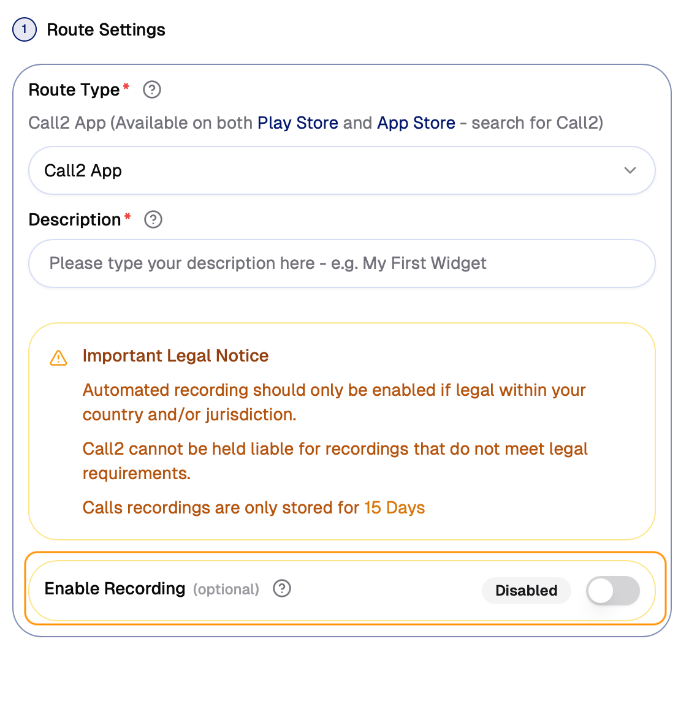The height and width of the screenshot is (701, 689).
Task: Click the (optional) hint text
Action: (x=226, y=589)
